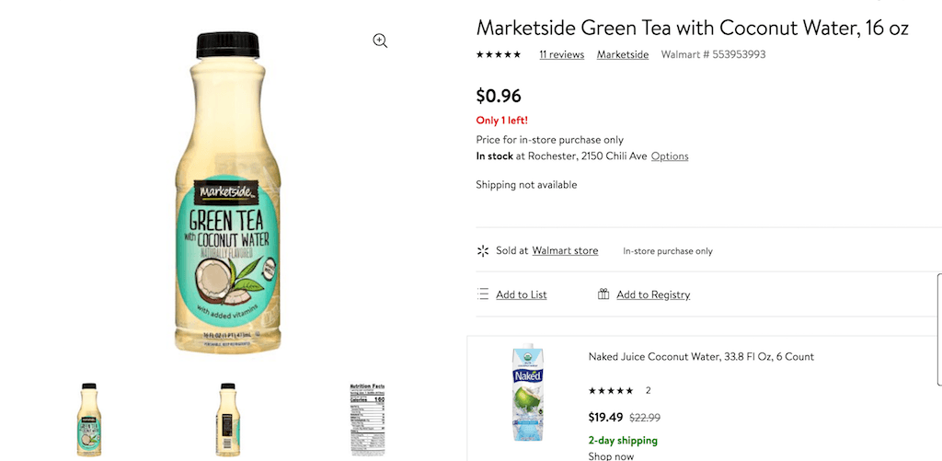
Task: Click the gift icon beside Add to Registry
Action: [603, 294]
